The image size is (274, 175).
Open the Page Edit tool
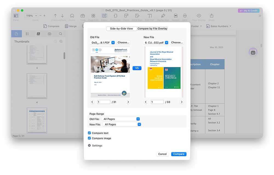point(93,16)
